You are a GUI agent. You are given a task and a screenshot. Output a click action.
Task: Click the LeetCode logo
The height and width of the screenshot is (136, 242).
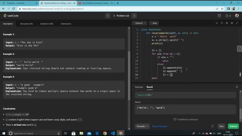tap(11, 15)
